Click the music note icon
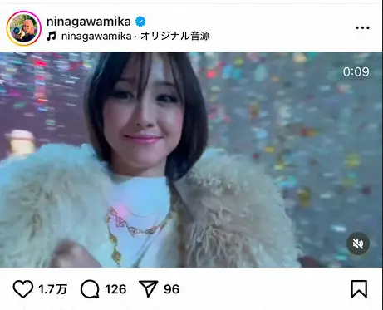The height and width of the screenshot is (310, 383). pyautogui.click(x=52, y=36)
